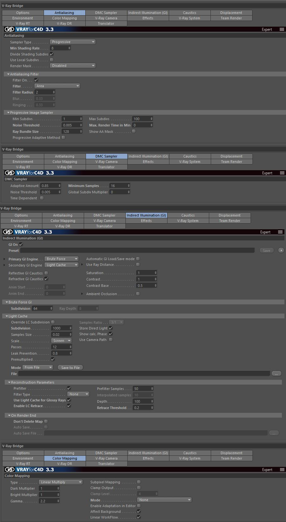
Task: Open Effects tab in the Indirect Illumination panel
Action: 146,221
